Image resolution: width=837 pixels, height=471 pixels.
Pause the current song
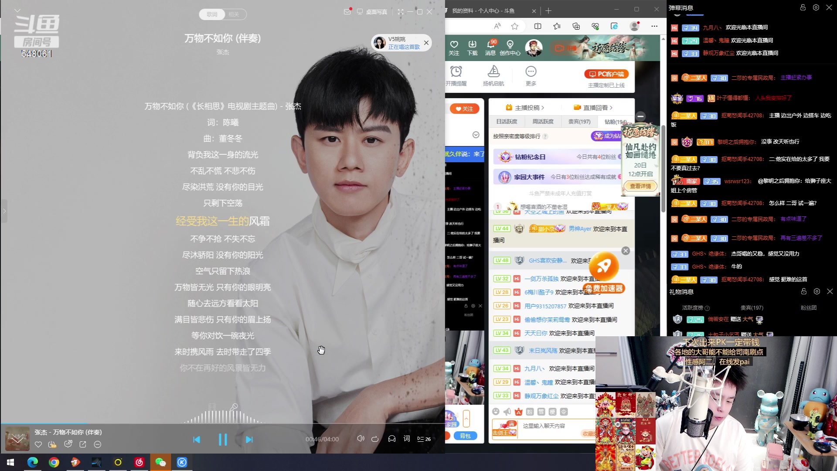point(223,439)
